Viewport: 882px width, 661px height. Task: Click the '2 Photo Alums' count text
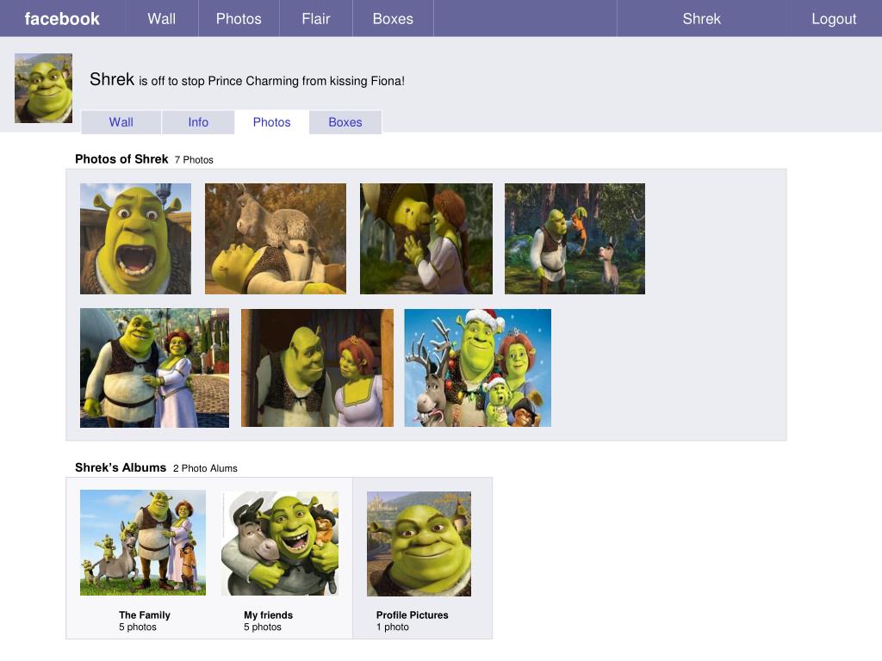point(205,468)
